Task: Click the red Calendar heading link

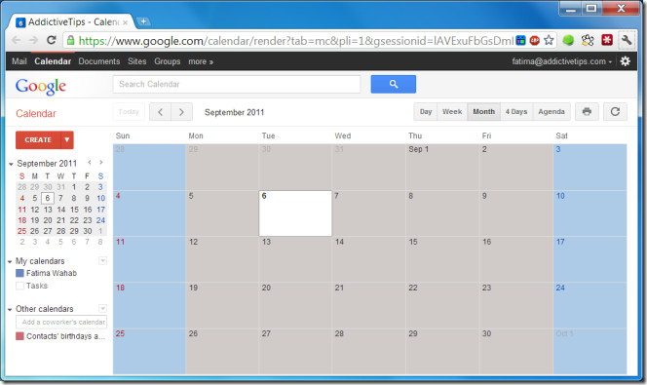Action: 36,113
